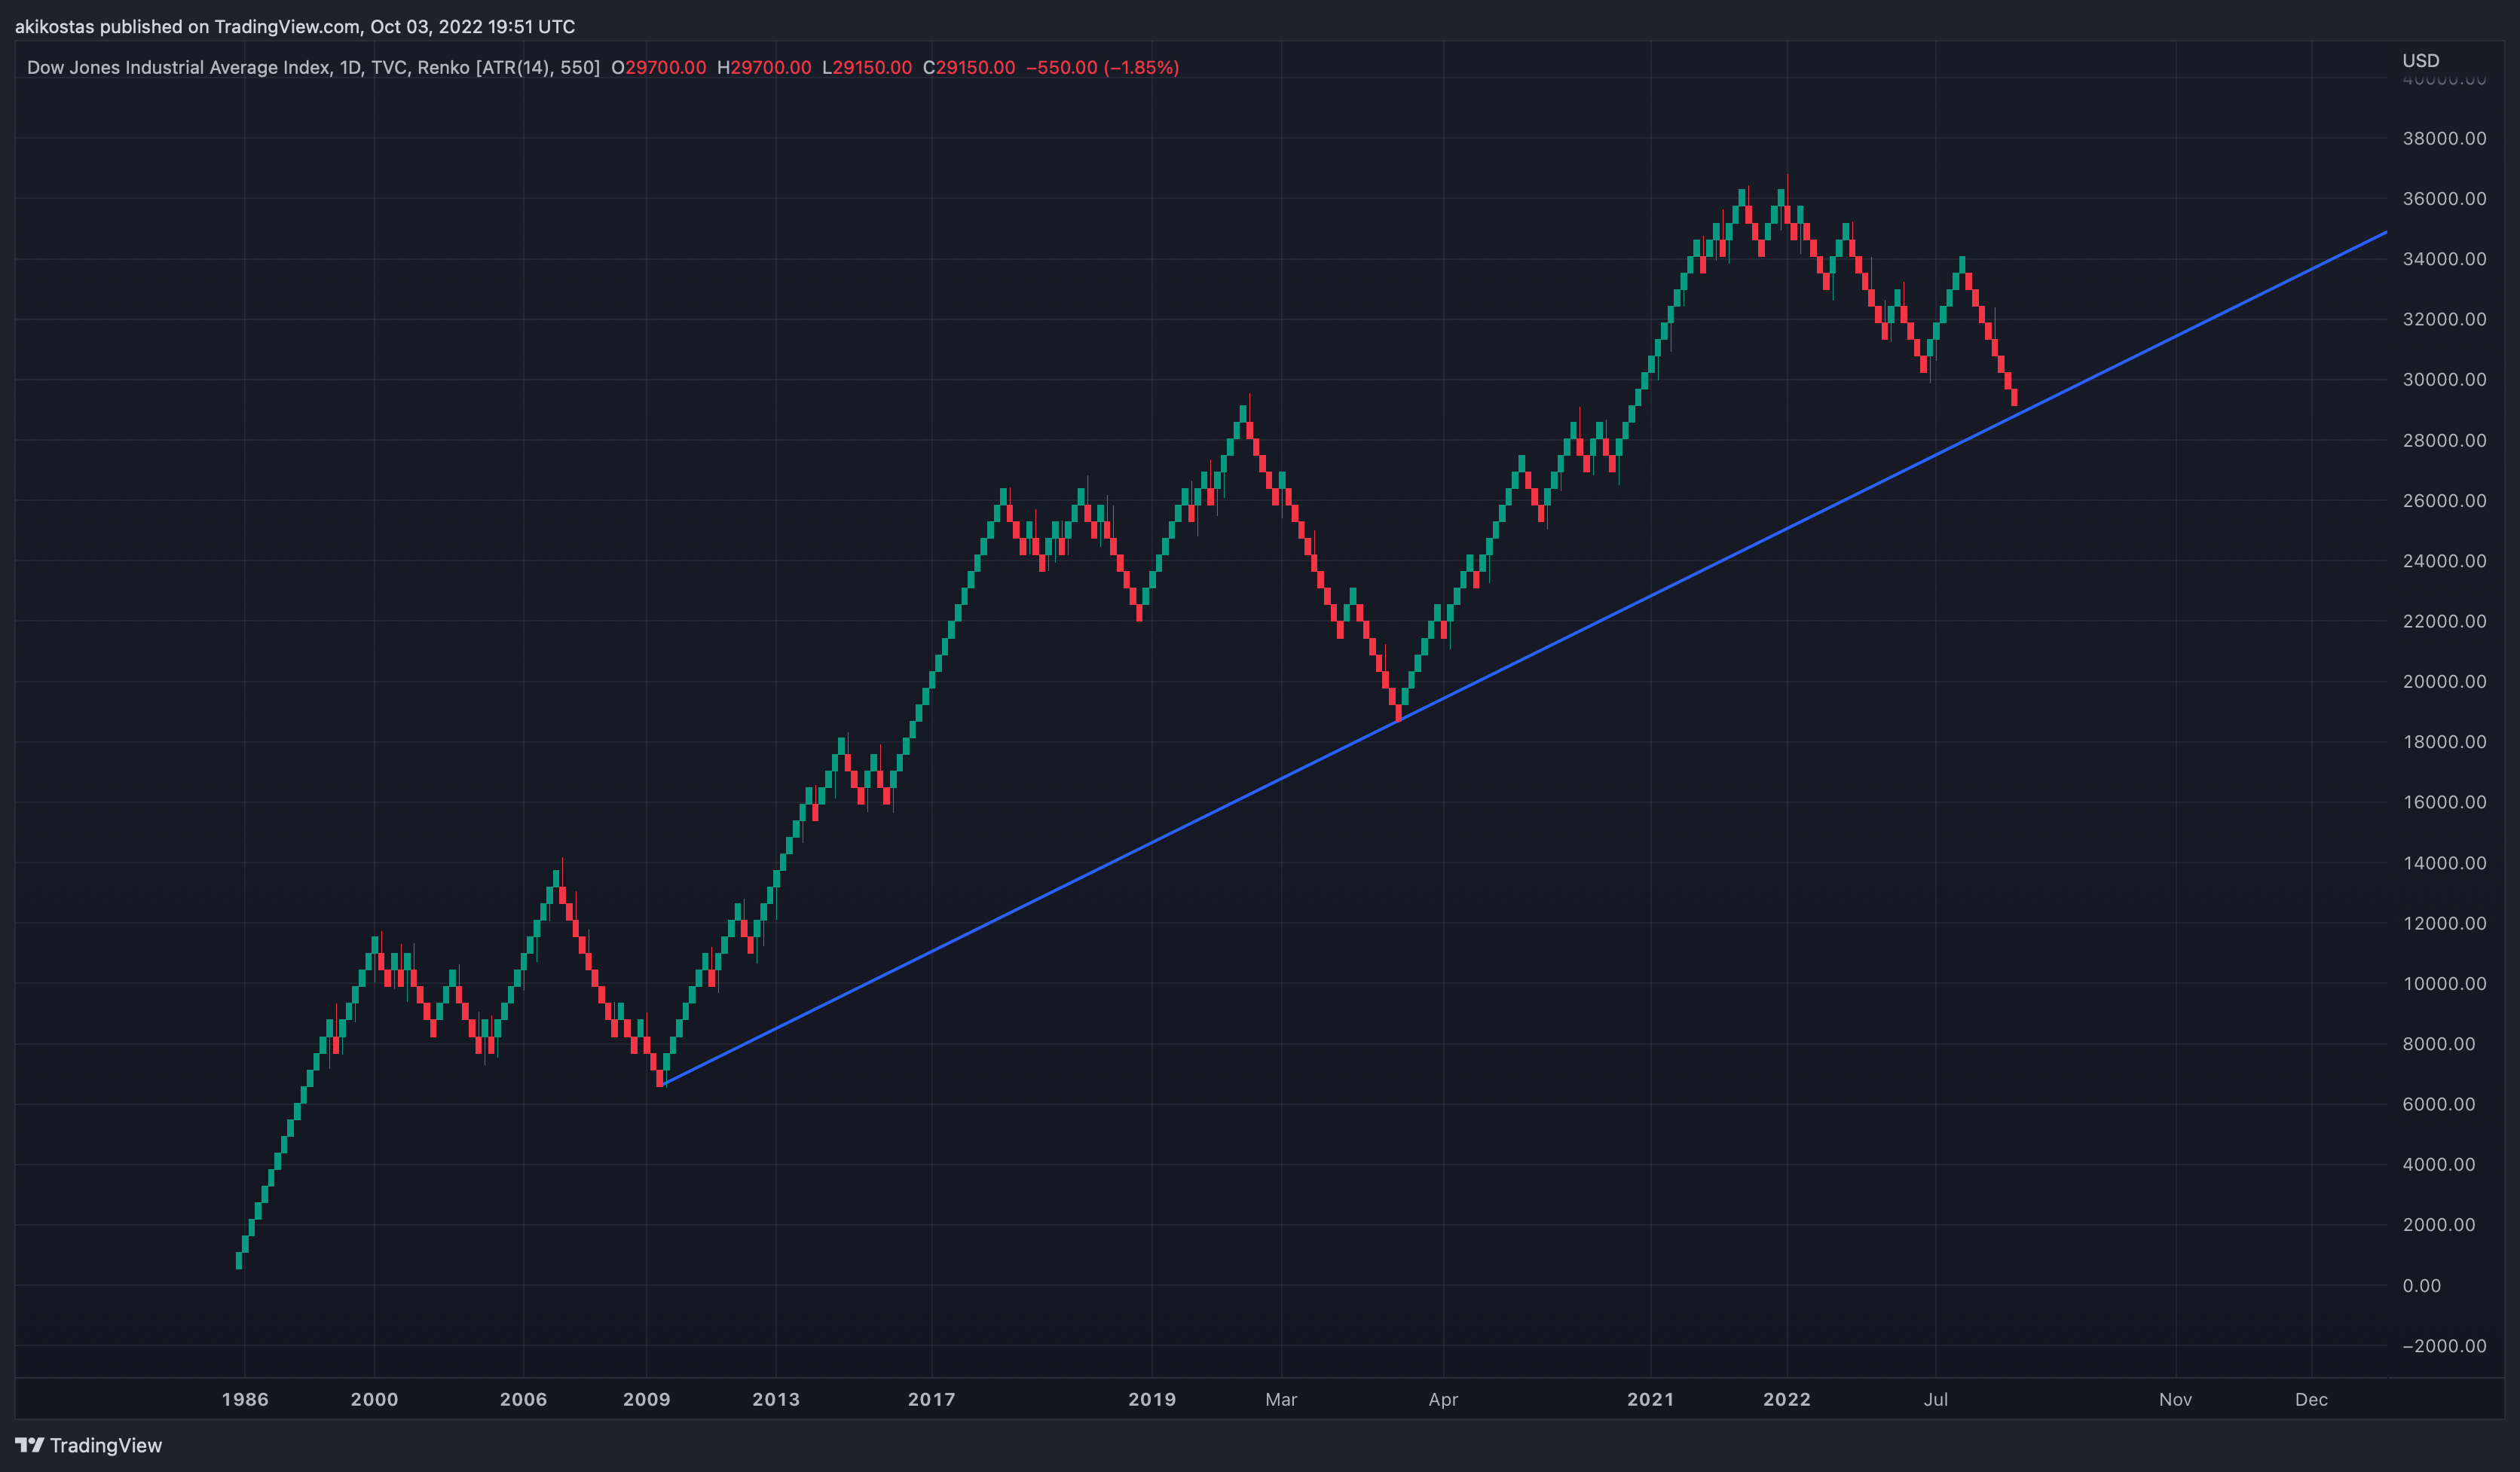Click the Dec time axis label
2520x1472 pixels.
click(2311, 1399)
